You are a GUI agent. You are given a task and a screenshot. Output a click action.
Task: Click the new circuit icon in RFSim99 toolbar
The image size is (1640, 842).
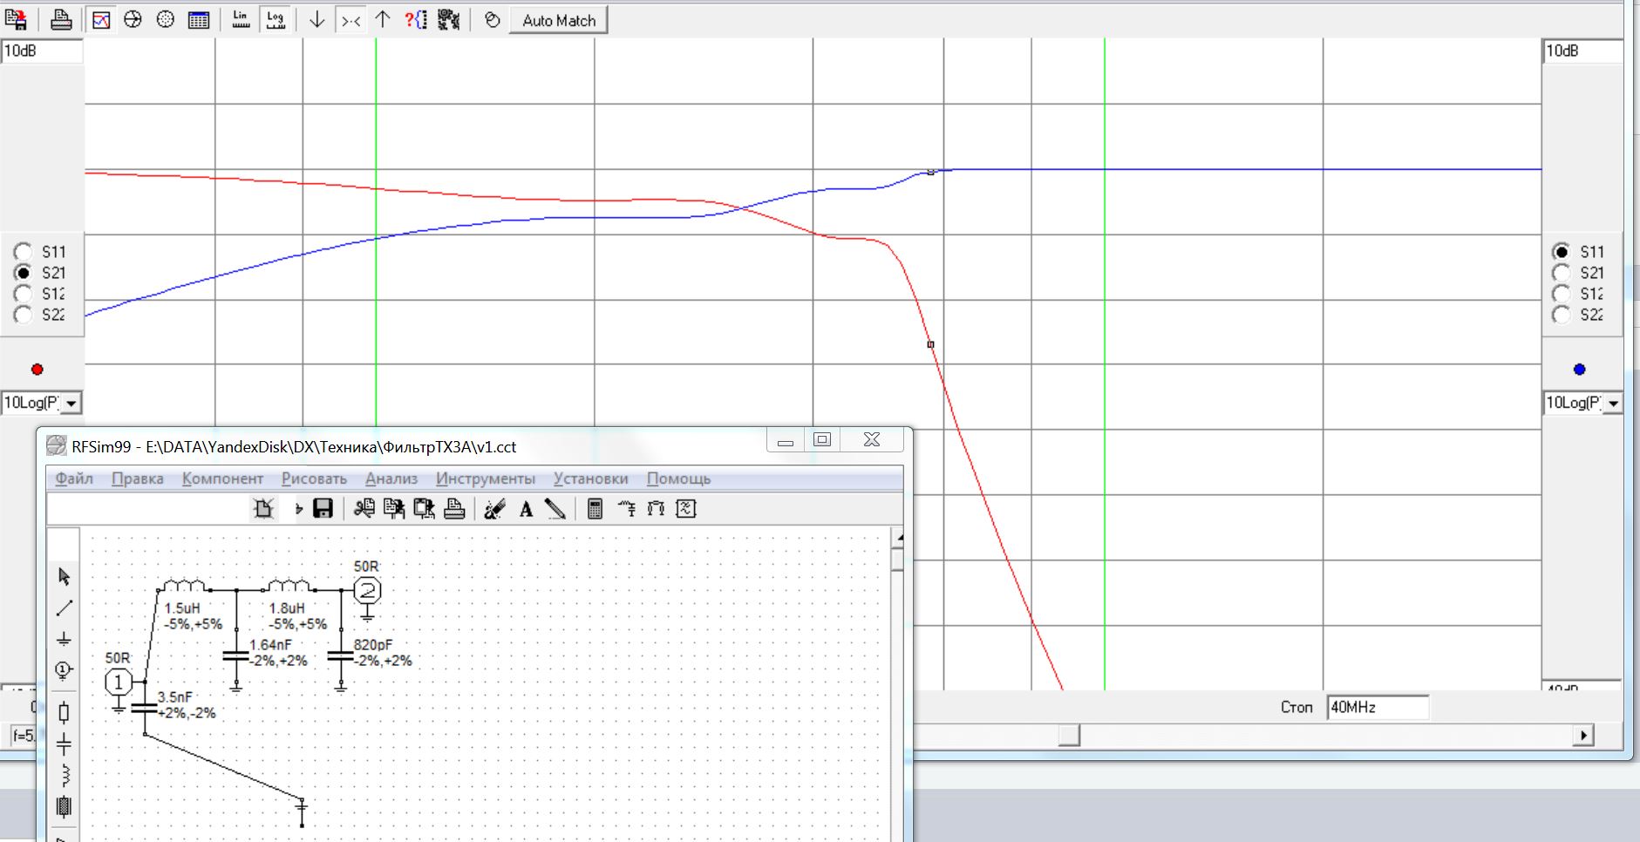click(x=263, y=509)
